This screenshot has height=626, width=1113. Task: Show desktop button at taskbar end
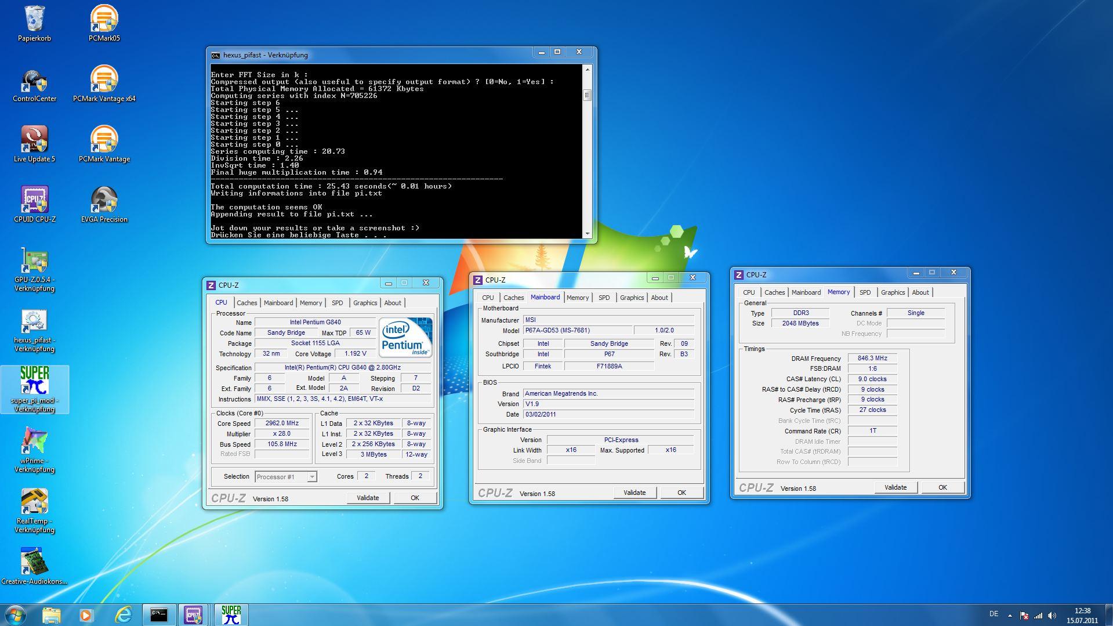click(x=1109, y=615)
